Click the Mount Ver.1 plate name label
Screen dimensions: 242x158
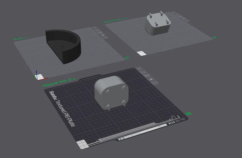point(113,21)
